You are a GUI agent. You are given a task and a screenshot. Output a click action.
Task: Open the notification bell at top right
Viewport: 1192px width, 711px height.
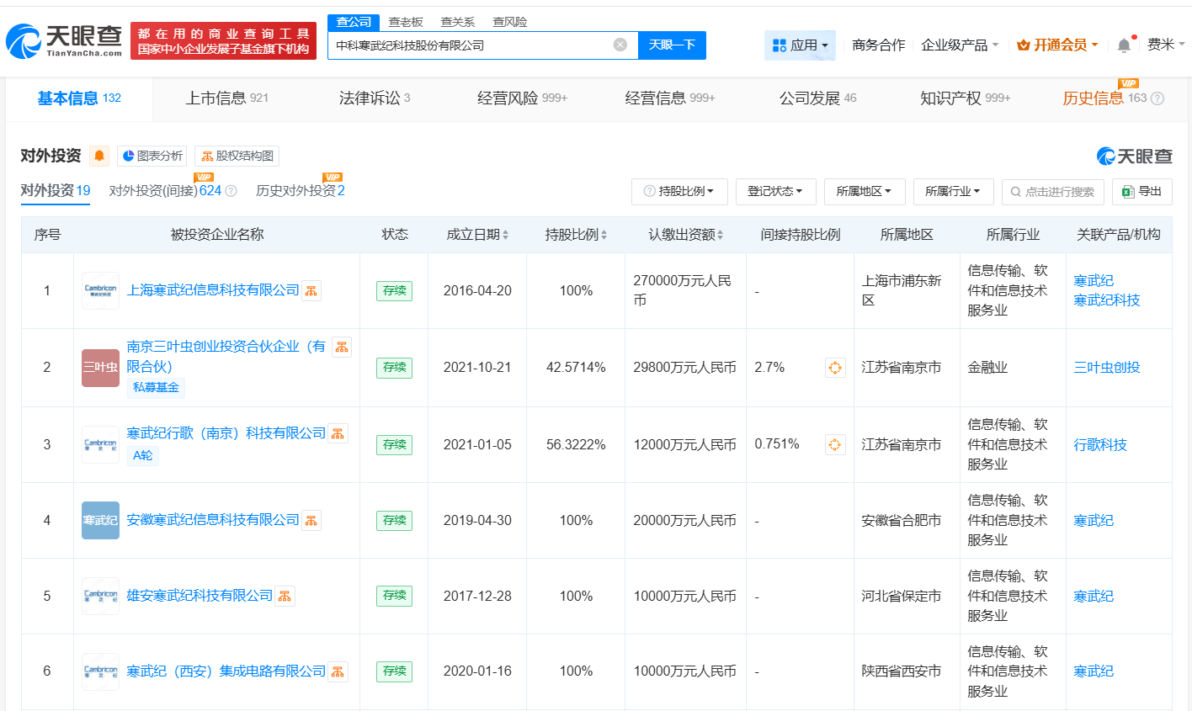[1123, 44]
